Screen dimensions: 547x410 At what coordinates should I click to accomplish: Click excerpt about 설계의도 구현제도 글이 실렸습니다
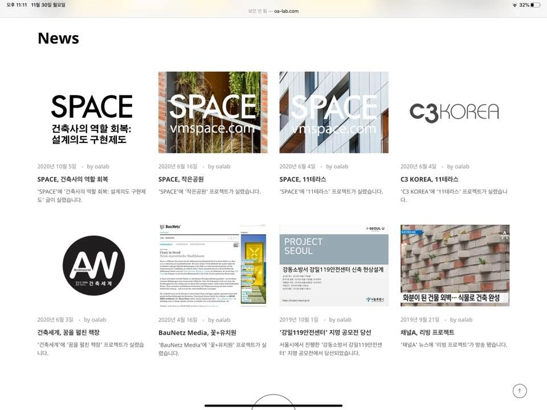[x=91, y=195]
